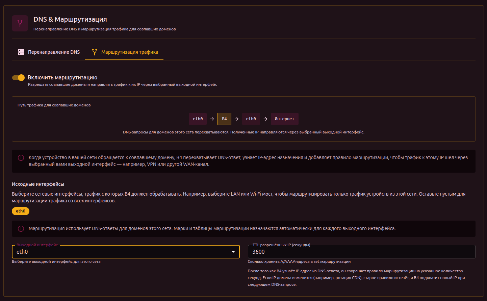Click the DNS & Маршрутизация header icon
Screen dimensions: 487x301
coord(20,23)
